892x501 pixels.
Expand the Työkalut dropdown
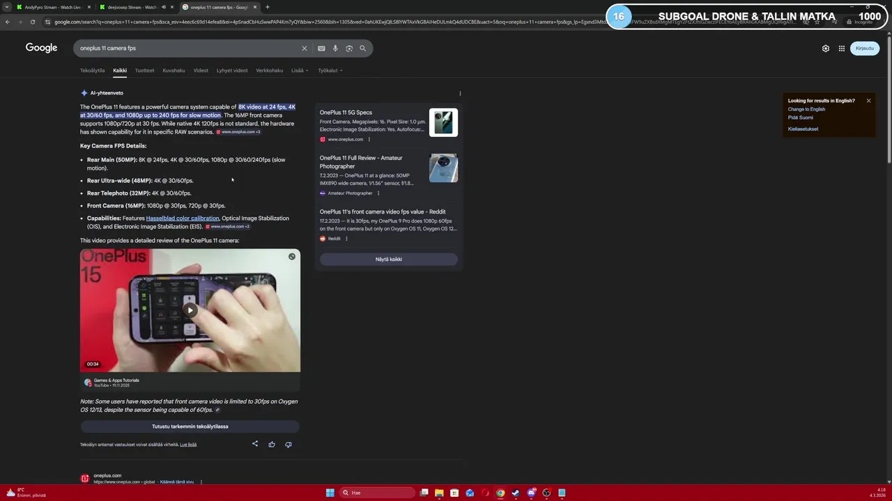(330, 70)
